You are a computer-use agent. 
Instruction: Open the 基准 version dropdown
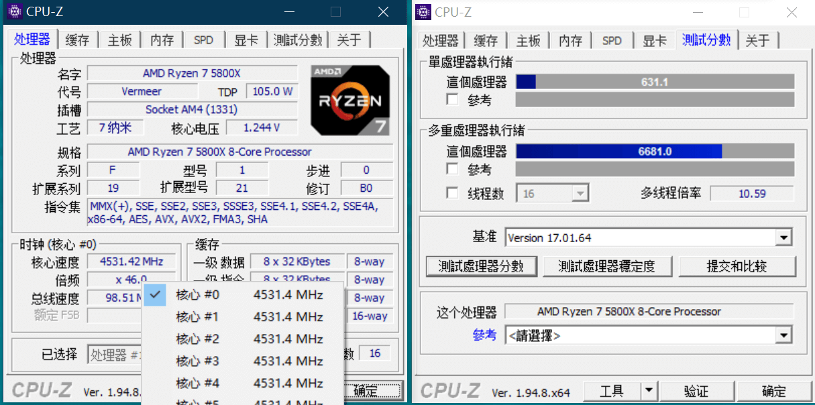tap(782, 237)
